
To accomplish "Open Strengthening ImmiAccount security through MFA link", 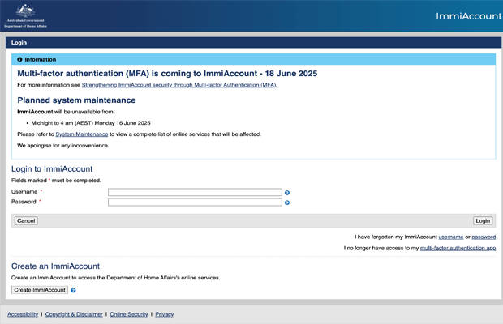I will [x=178, y=85].
